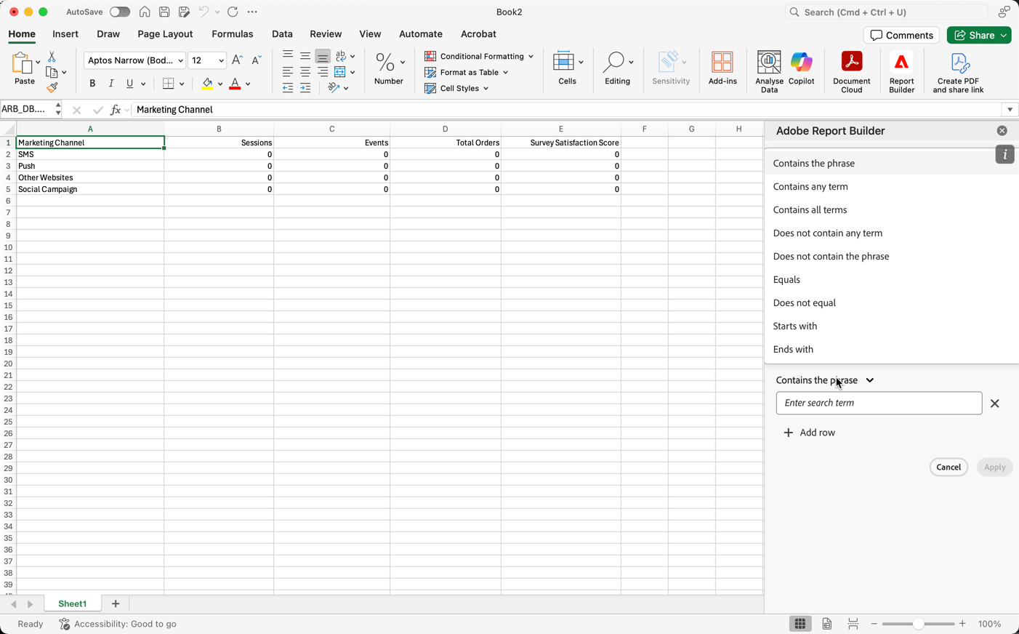Increase cell indent
This screenshot has width=1019, height=634.
pyautogui.click(x=305, y=88)
